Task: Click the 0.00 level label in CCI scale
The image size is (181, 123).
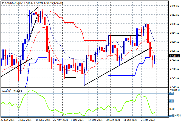Action: [172, 109]
